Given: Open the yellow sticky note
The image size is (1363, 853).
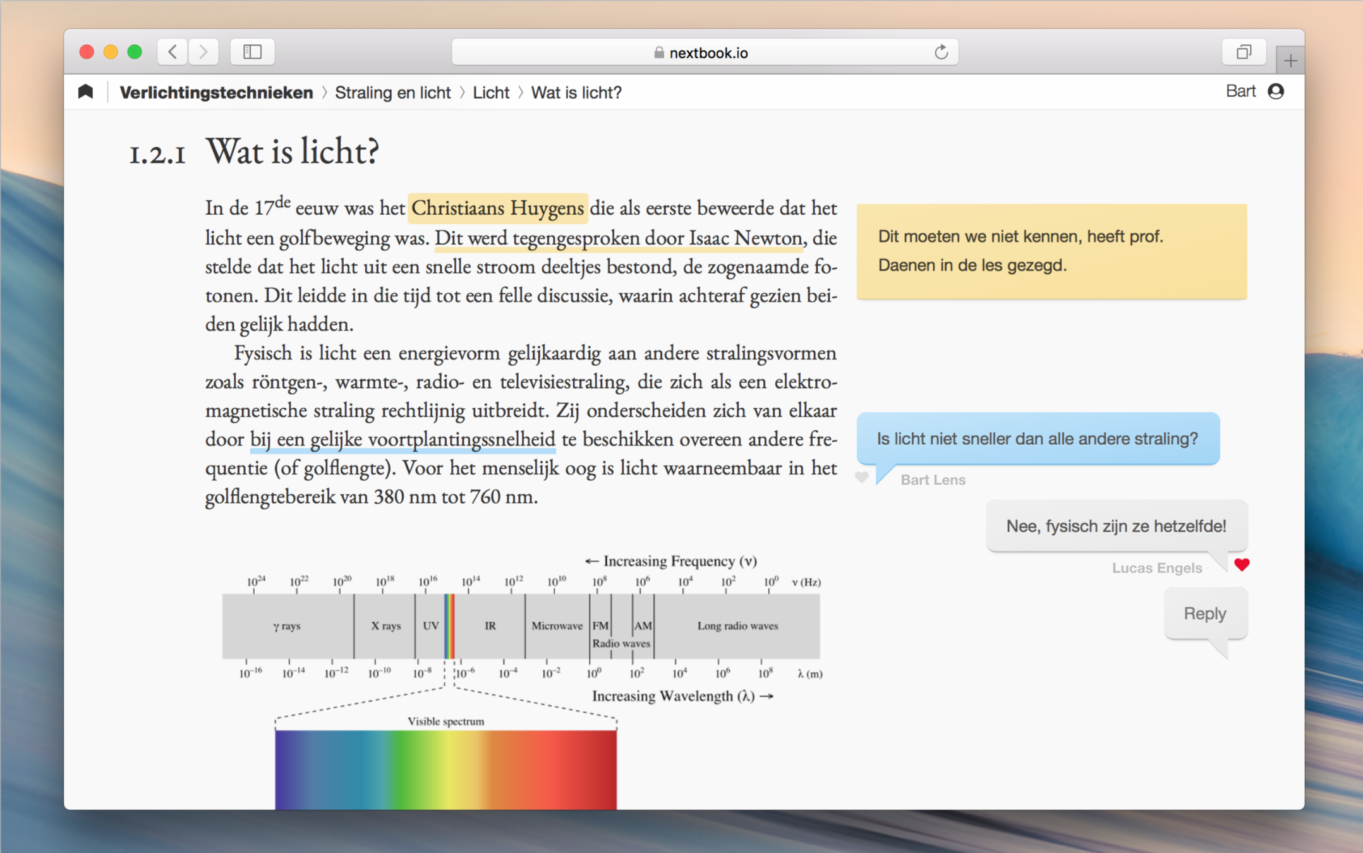Looking at the screenshot, I should coord(1051,251).
